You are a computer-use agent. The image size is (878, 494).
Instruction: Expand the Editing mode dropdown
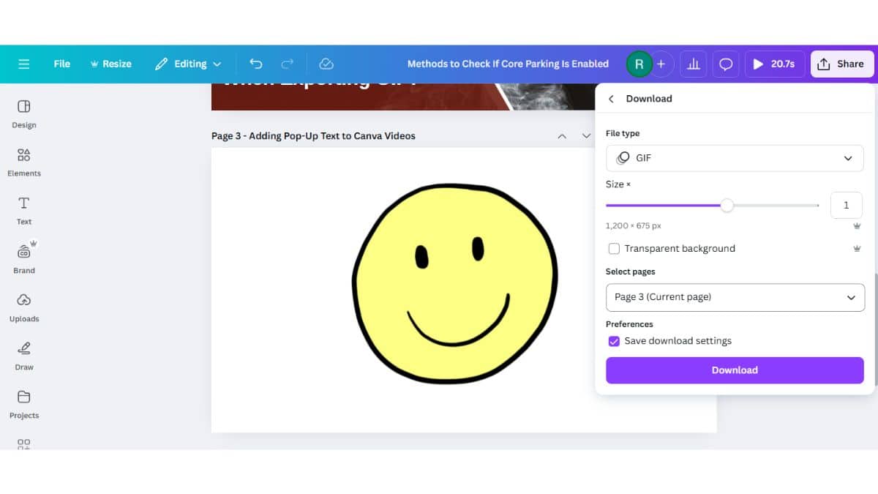point(188,64)
